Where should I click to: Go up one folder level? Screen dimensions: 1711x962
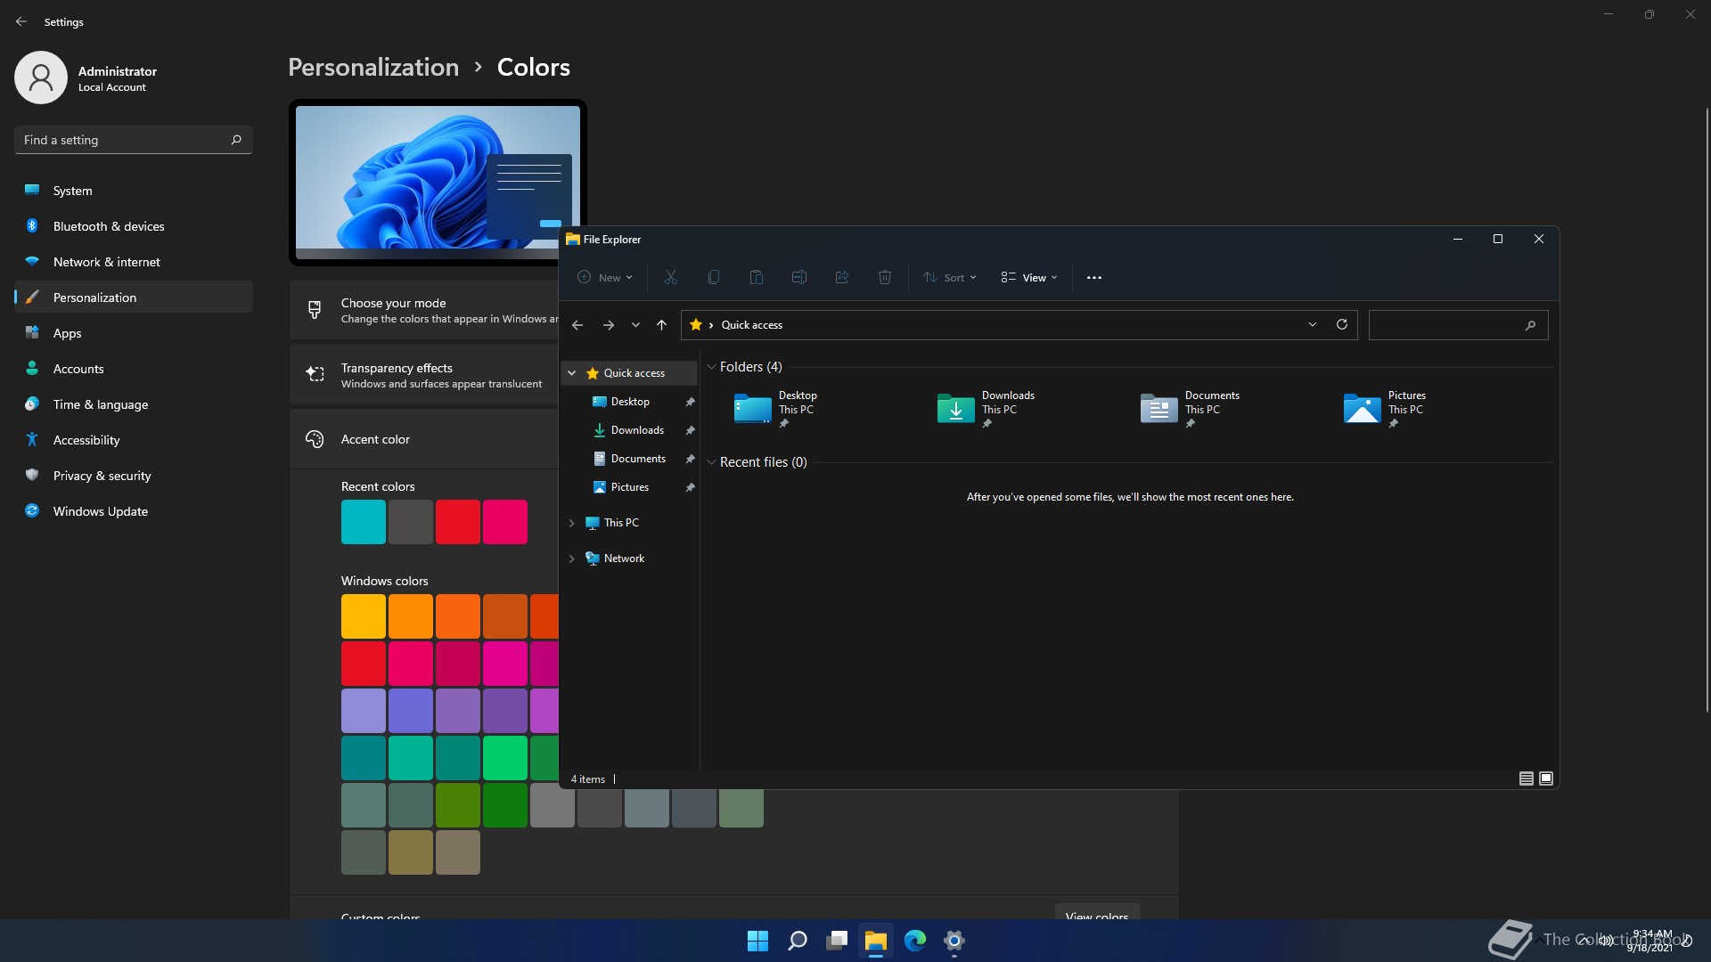click(661, 325)
